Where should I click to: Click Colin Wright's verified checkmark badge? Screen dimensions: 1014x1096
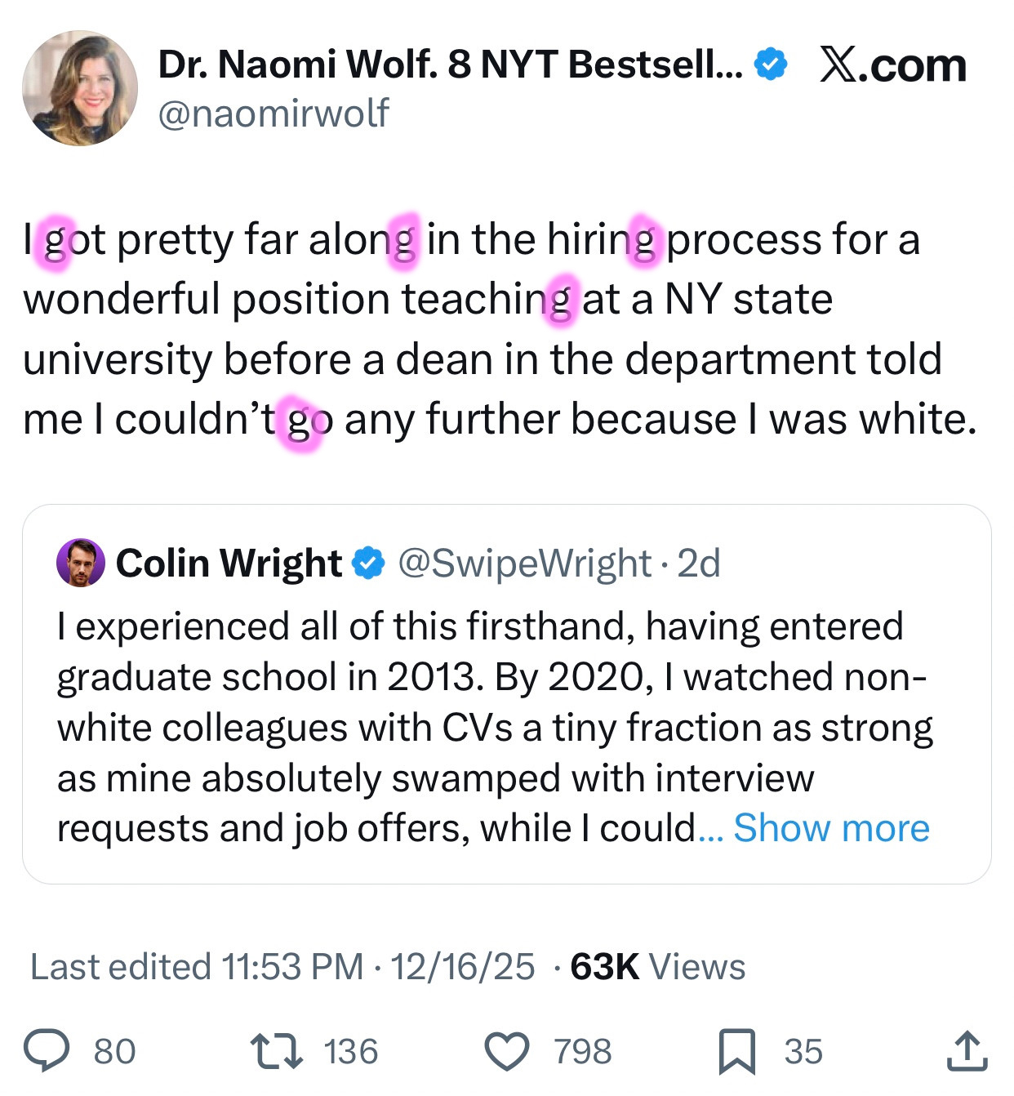[x=368, y=563]
